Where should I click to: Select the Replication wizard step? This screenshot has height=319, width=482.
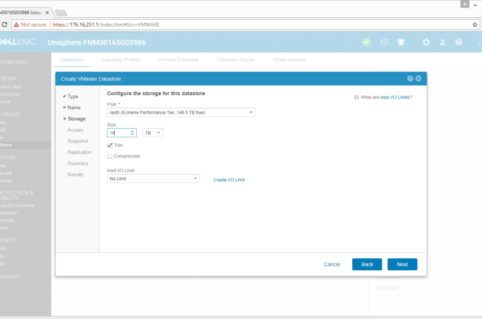click(x=79, y=152)
